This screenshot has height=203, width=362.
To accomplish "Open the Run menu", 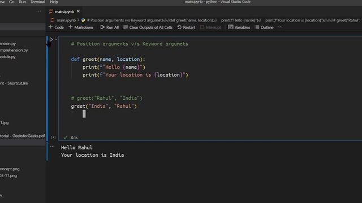I will (x=23, y=2).
